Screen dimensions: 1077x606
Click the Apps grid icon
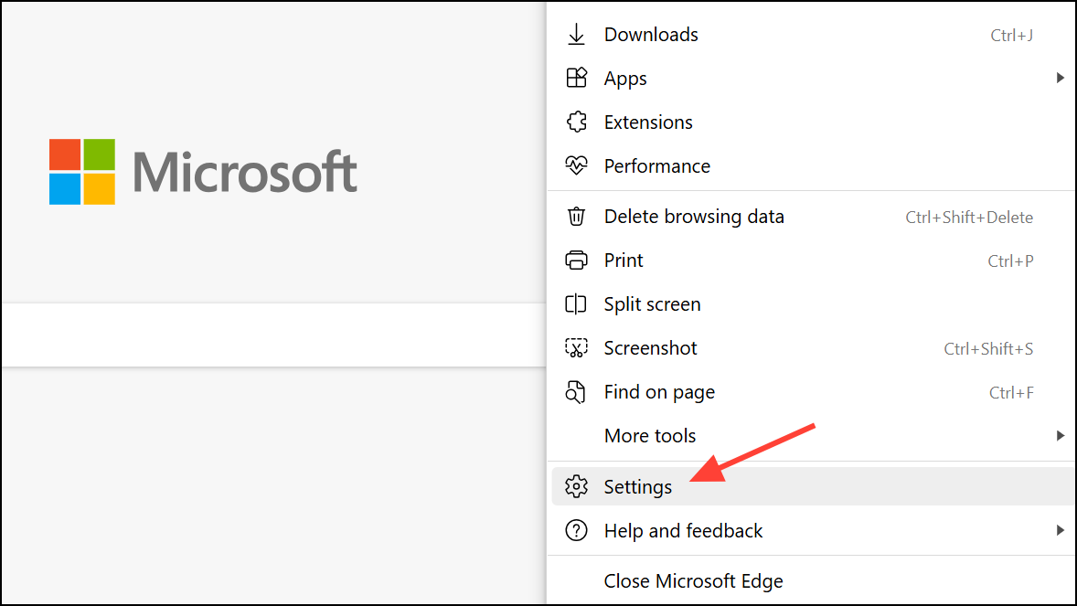[x=577, y=78]
